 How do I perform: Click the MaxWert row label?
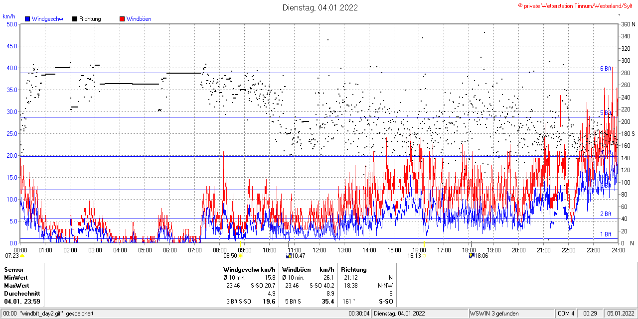(17, 286)
